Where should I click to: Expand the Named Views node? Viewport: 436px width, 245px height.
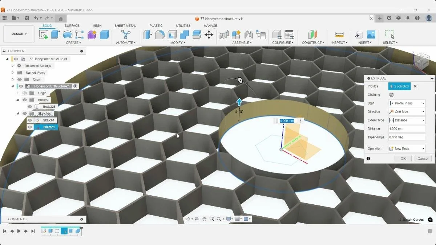[12, 73]
